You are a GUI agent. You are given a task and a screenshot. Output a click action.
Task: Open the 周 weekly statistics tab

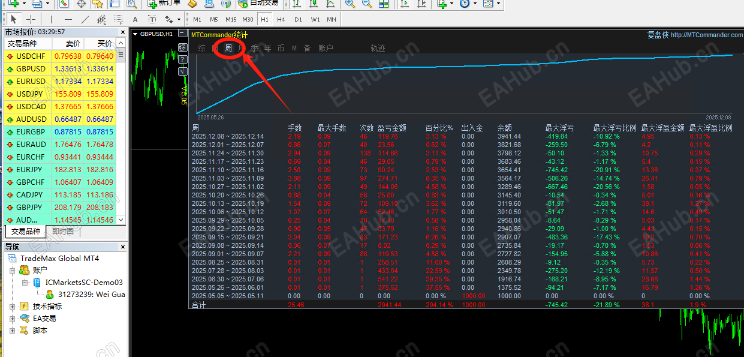point(228,48)
